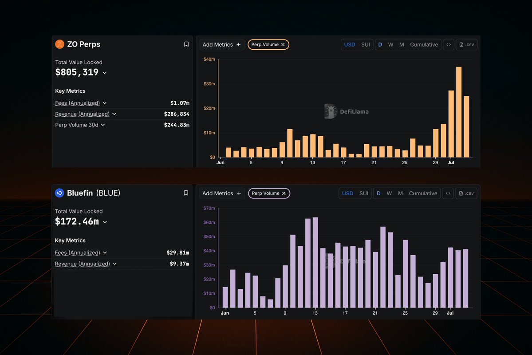Viewport: 532px width, 355px height.
Task: Expand ZO Perps Total Value Locked $805,319 chevron
Action: pyautogui.click(x=105, y=73)
